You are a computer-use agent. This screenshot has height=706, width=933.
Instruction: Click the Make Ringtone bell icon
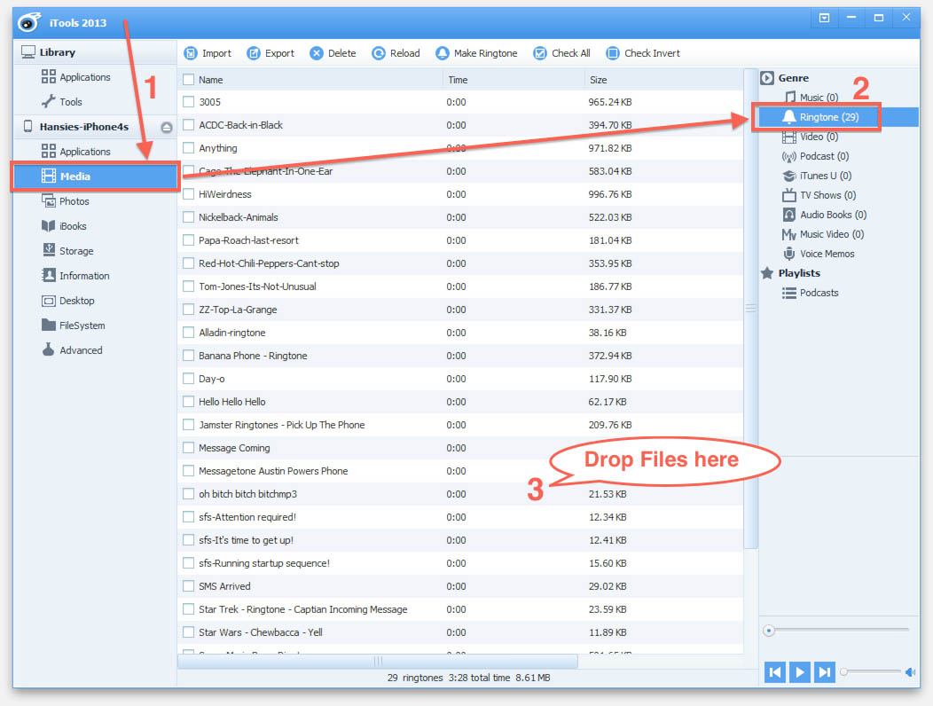tap(442, 53)
